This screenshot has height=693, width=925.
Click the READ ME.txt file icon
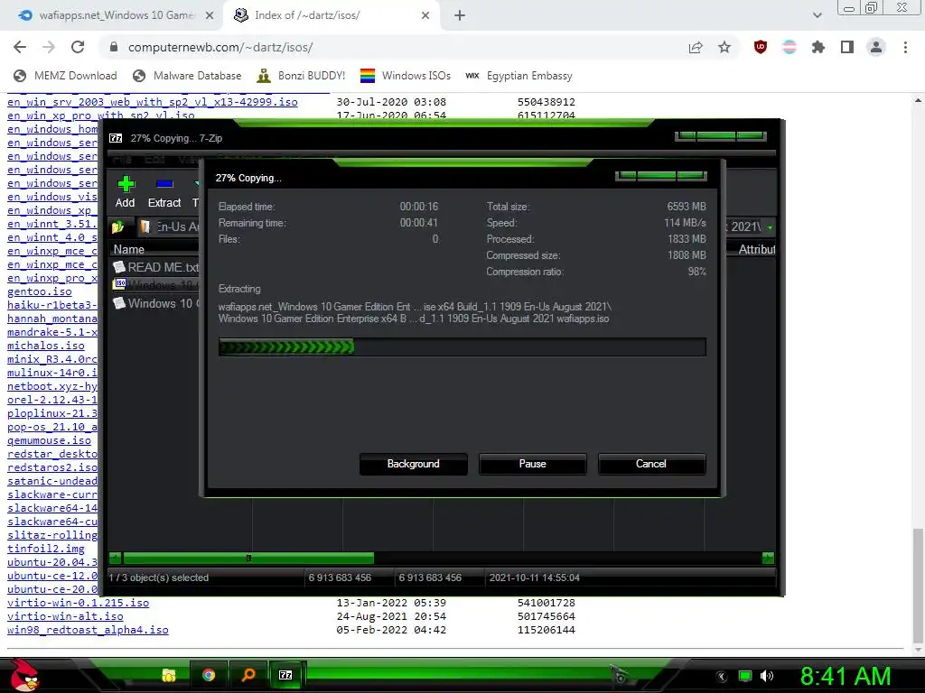click(120, 267)
